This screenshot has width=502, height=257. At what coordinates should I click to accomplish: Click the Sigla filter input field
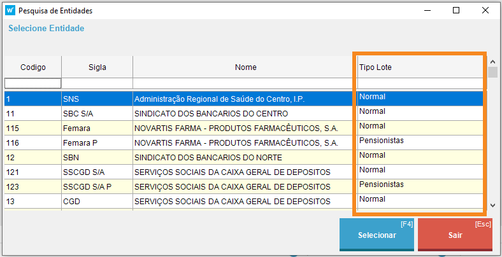coord(97,83)
